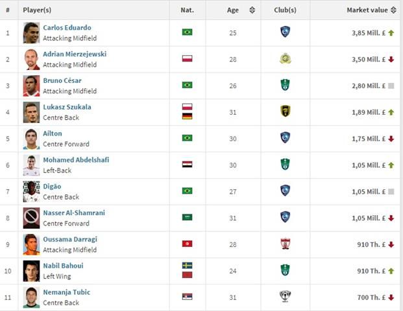Click the Tunisia flag in Oussama Darragi's row
Screen dimensions: 403x311
[x=187, y=244]
